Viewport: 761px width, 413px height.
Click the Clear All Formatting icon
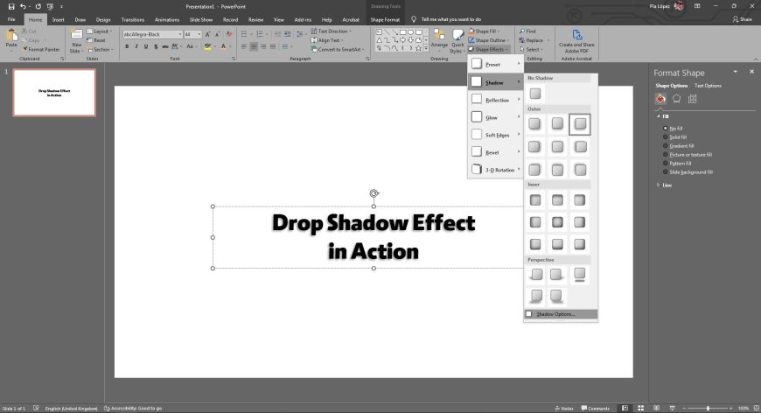click(229, 34)
